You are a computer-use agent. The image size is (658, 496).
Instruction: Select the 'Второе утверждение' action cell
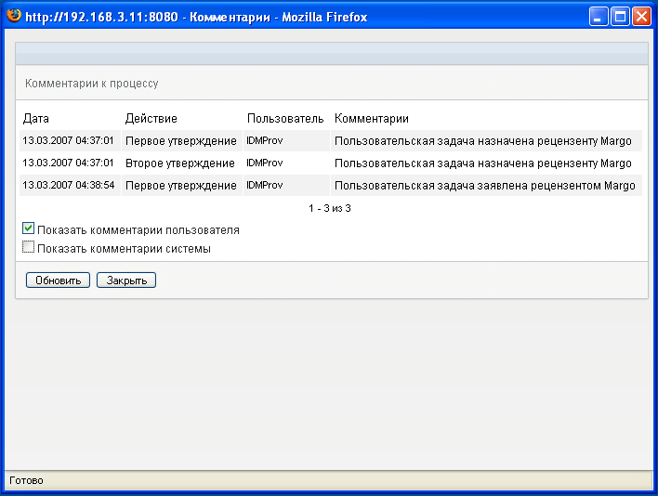tap(182, 163)
